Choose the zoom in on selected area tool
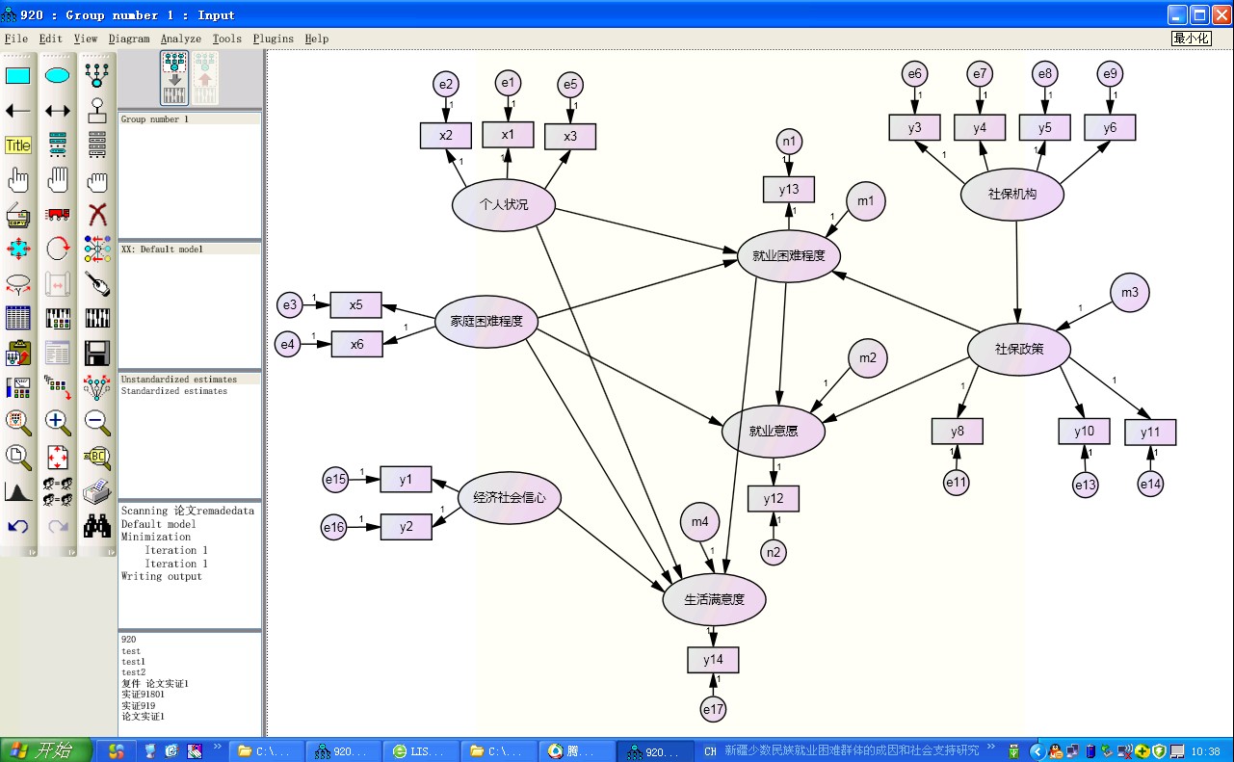Image resolution: width=1234 pixels, height=762 pixels. click(x=18, y=422)
